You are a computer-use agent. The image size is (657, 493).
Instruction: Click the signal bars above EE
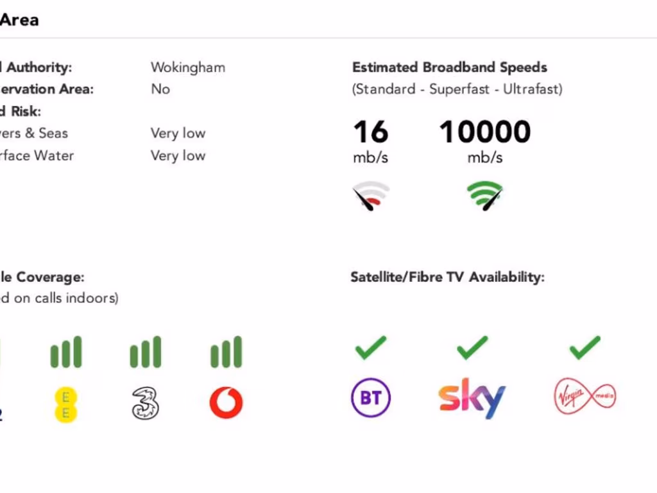coord(66,352)
